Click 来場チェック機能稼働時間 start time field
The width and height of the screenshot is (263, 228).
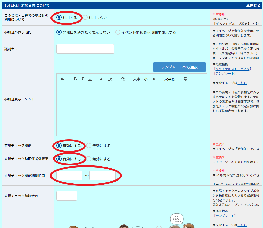click(69, 176)
